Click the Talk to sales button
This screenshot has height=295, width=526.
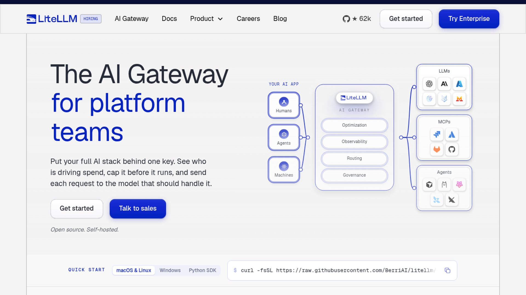pyautogui.click(x=138, y=208)
